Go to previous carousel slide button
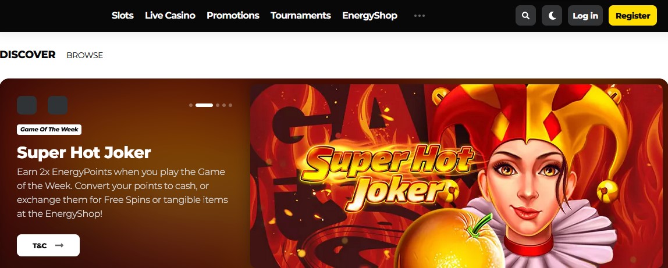668x268 pixels. tap(27, 105)
